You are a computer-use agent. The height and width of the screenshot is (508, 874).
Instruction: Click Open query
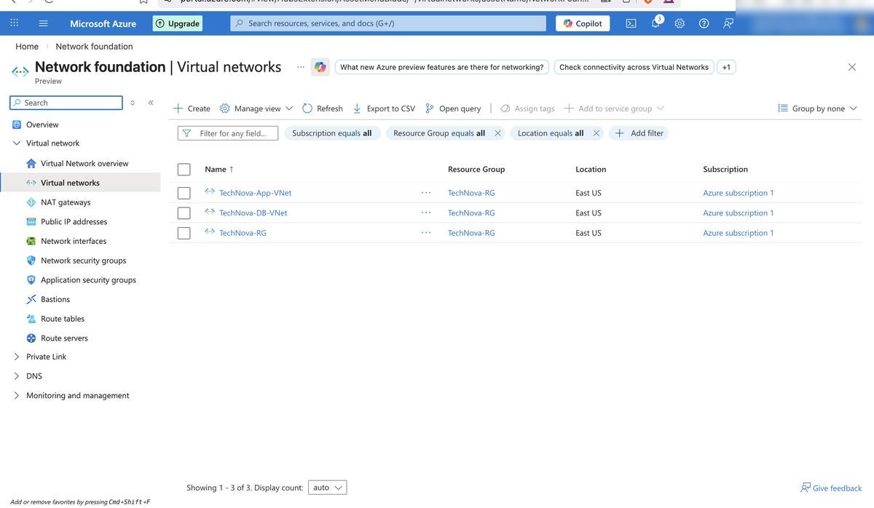(453, 108)
